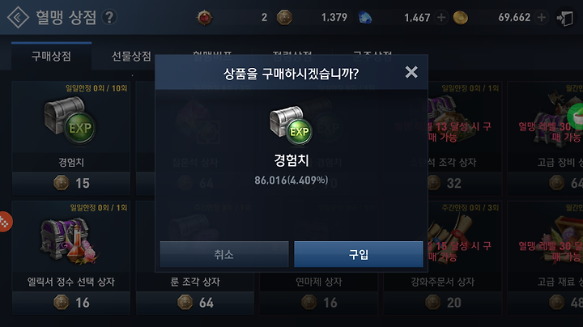Add adena with the plus button
This screenshot has width=583, height=327.
542,18
